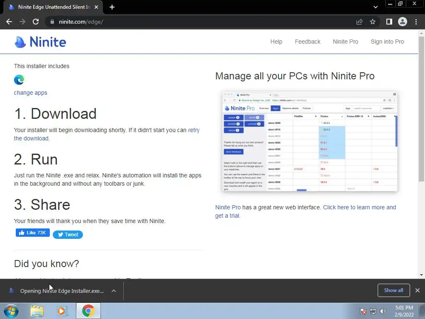425x319 pixels.
Task: Open the Feedback page
Action: 308,42
